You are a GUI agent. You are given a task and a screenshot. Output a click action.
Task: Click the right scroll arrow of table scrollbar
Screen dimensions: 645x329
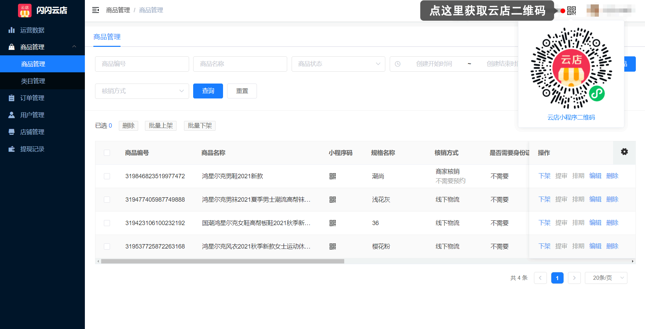click(633, 261)
